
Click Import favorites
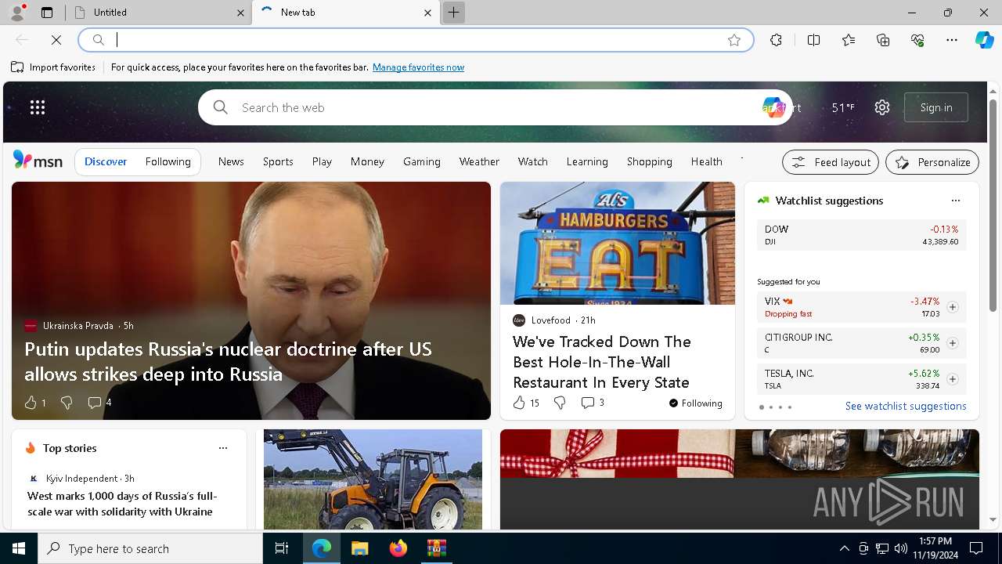click(53, 67)
